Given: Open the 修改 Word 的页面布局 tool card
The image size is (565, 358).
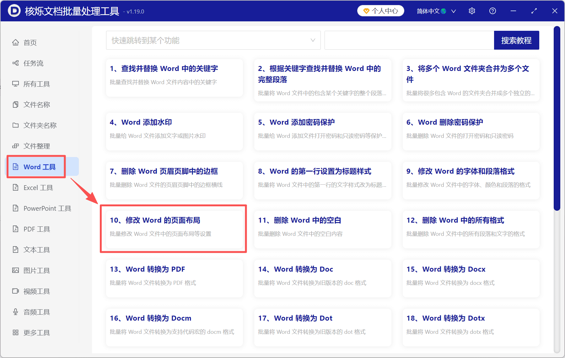Looking at the screenshot, I should coord(174,228).
